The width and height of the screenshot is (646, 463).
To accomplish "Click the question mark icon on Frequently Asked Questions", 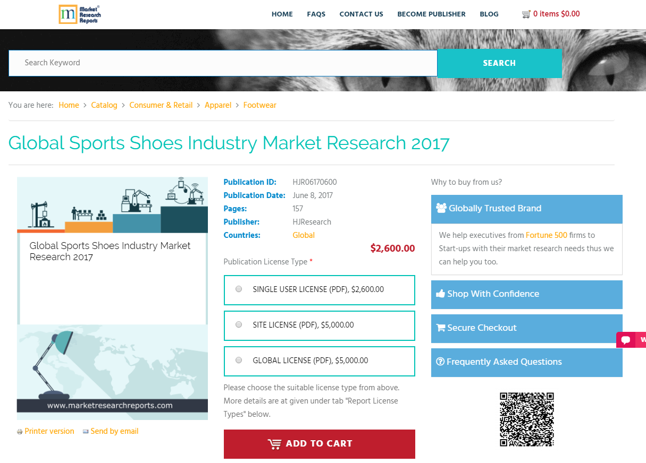I will [x=440, y=362].
